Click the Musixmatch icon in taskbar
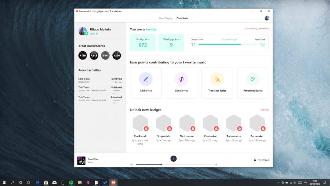The height and width of the screenshot is (186, 330). (114, 183)
